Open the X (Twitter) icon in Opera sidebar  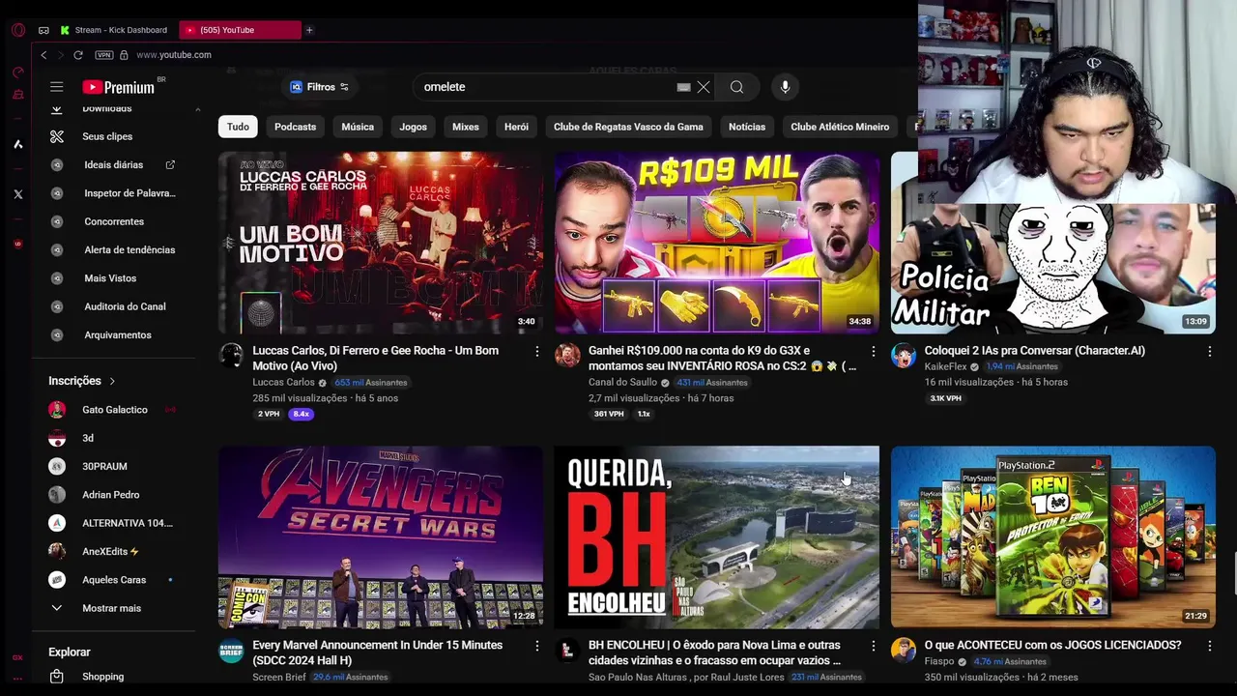(18, 194)
